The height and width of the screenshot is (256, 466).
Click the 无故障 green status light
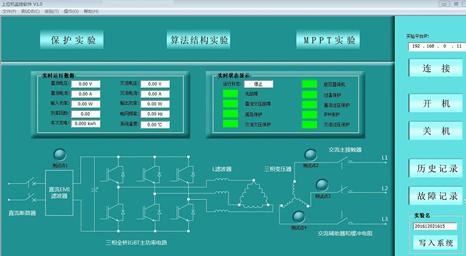point(229,94)
